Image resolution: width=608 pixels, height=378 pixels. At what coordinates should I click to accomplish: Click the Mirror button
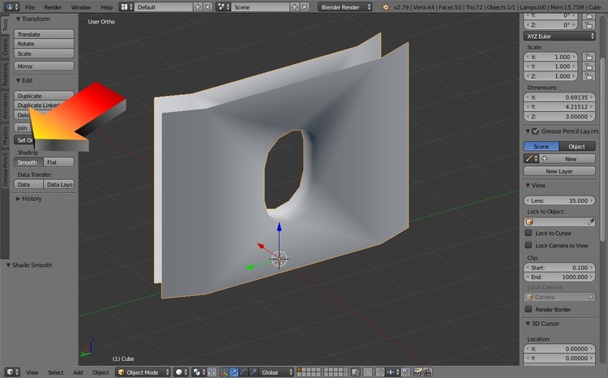[x=45, y=66]
